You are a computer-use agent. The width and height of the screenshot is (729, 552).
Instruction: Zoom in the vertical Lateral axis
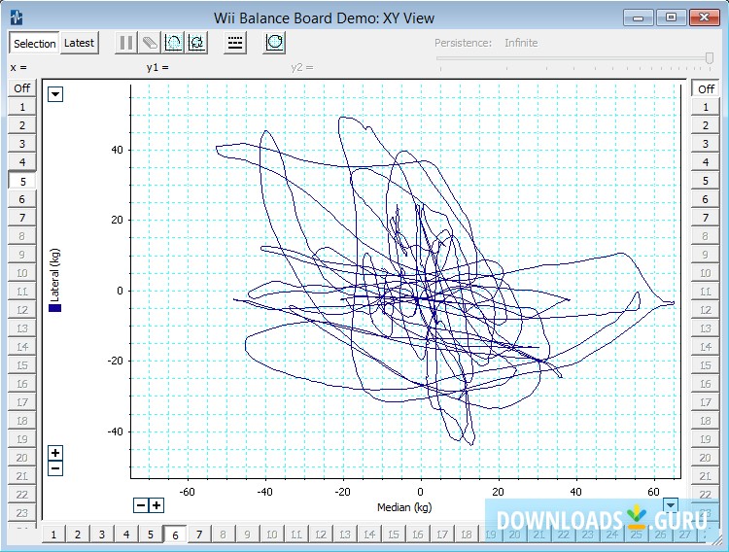[55, 453]
